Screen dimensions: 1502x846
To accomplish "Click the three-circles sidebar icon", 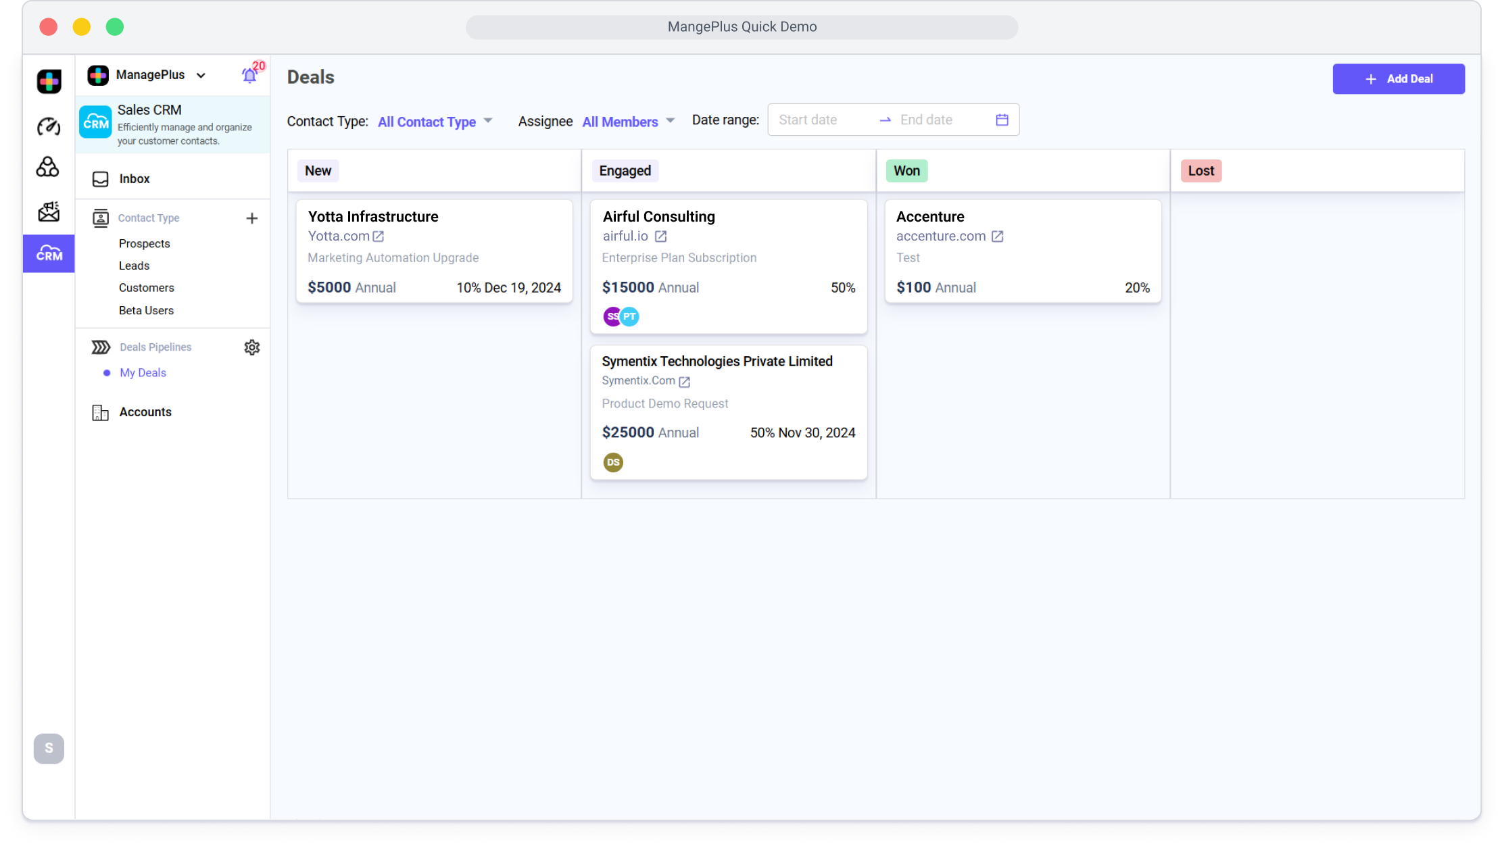I will click(48, 167).
